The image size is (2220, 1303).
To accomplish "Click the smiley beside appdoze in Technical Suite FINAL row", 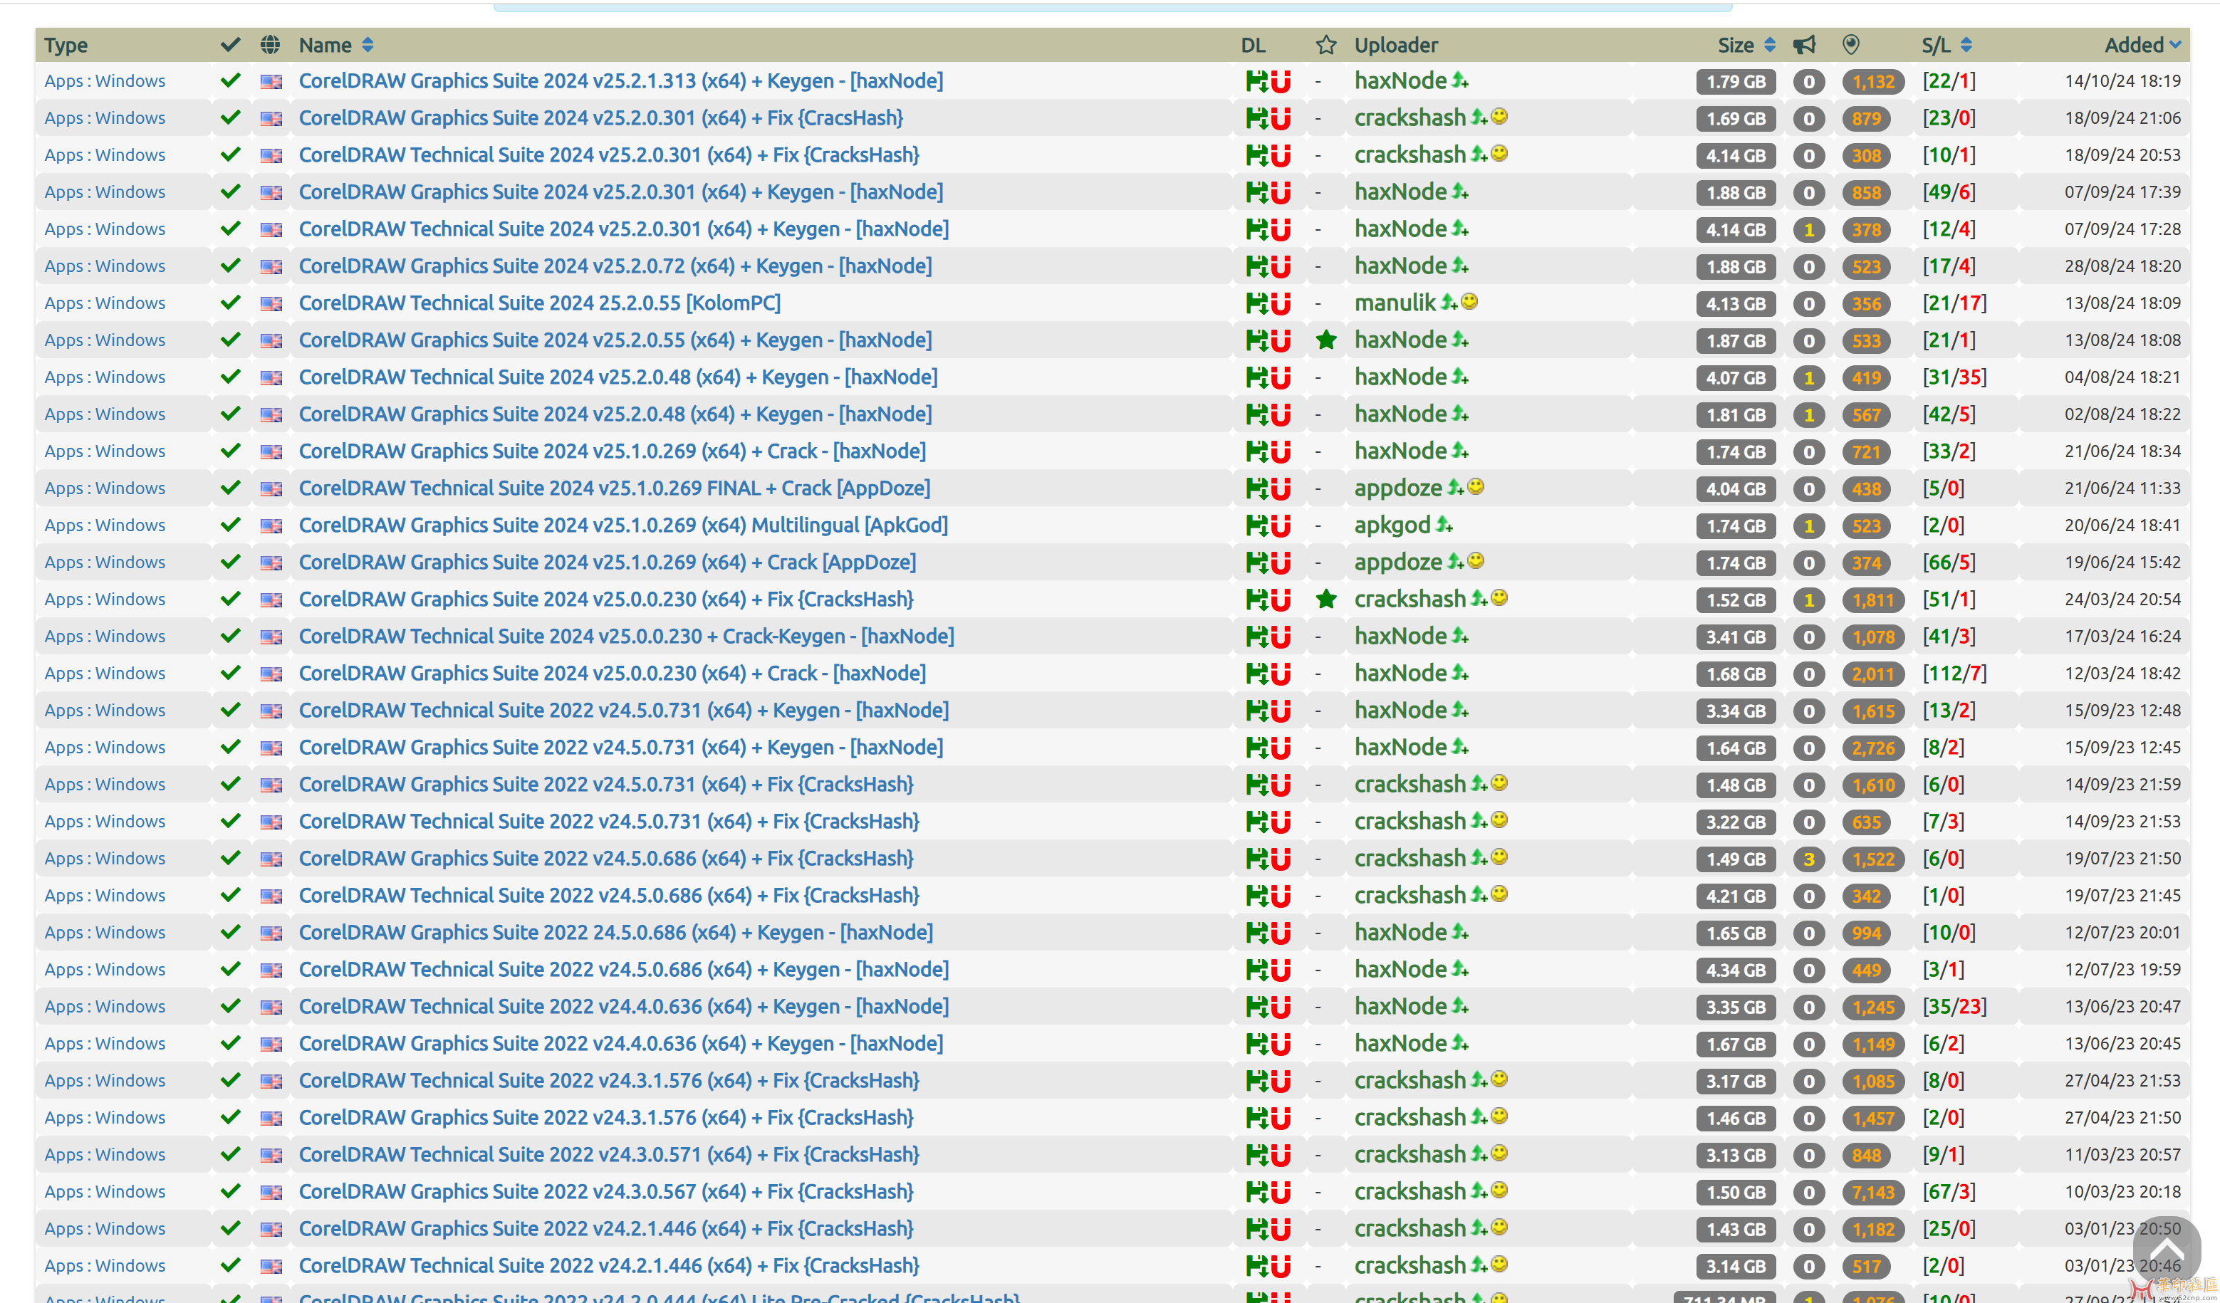I will (x=1476, y=486).
